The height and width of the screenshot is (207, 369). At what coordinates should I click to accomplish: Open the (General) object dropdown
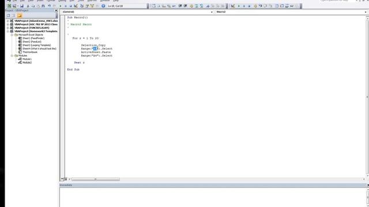[x=212, y=11]
